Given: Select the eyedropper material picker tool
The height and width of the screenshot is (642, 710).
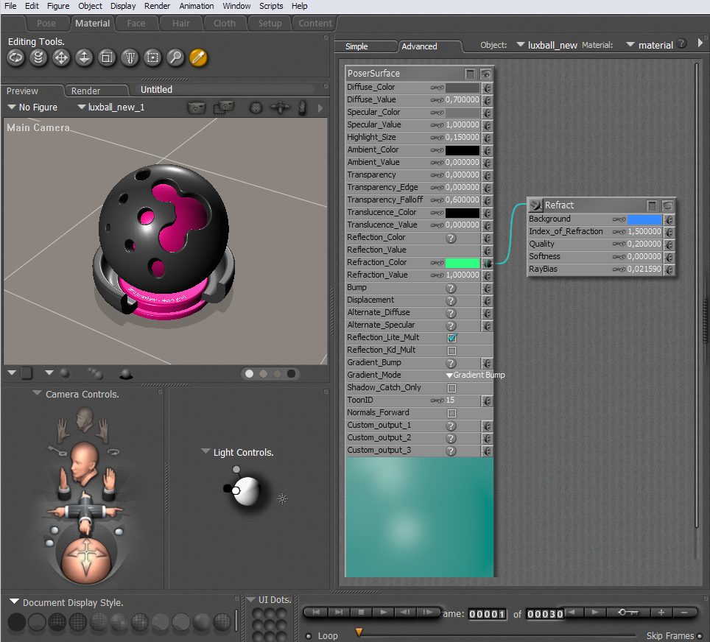Looking at the screenshot, I should pos(197,57).
